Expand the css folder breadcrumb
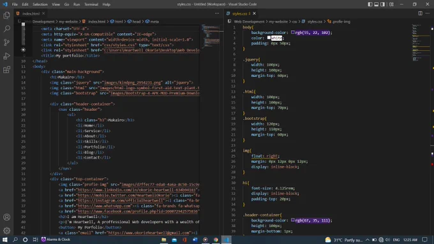 click(x=294, y=21)
